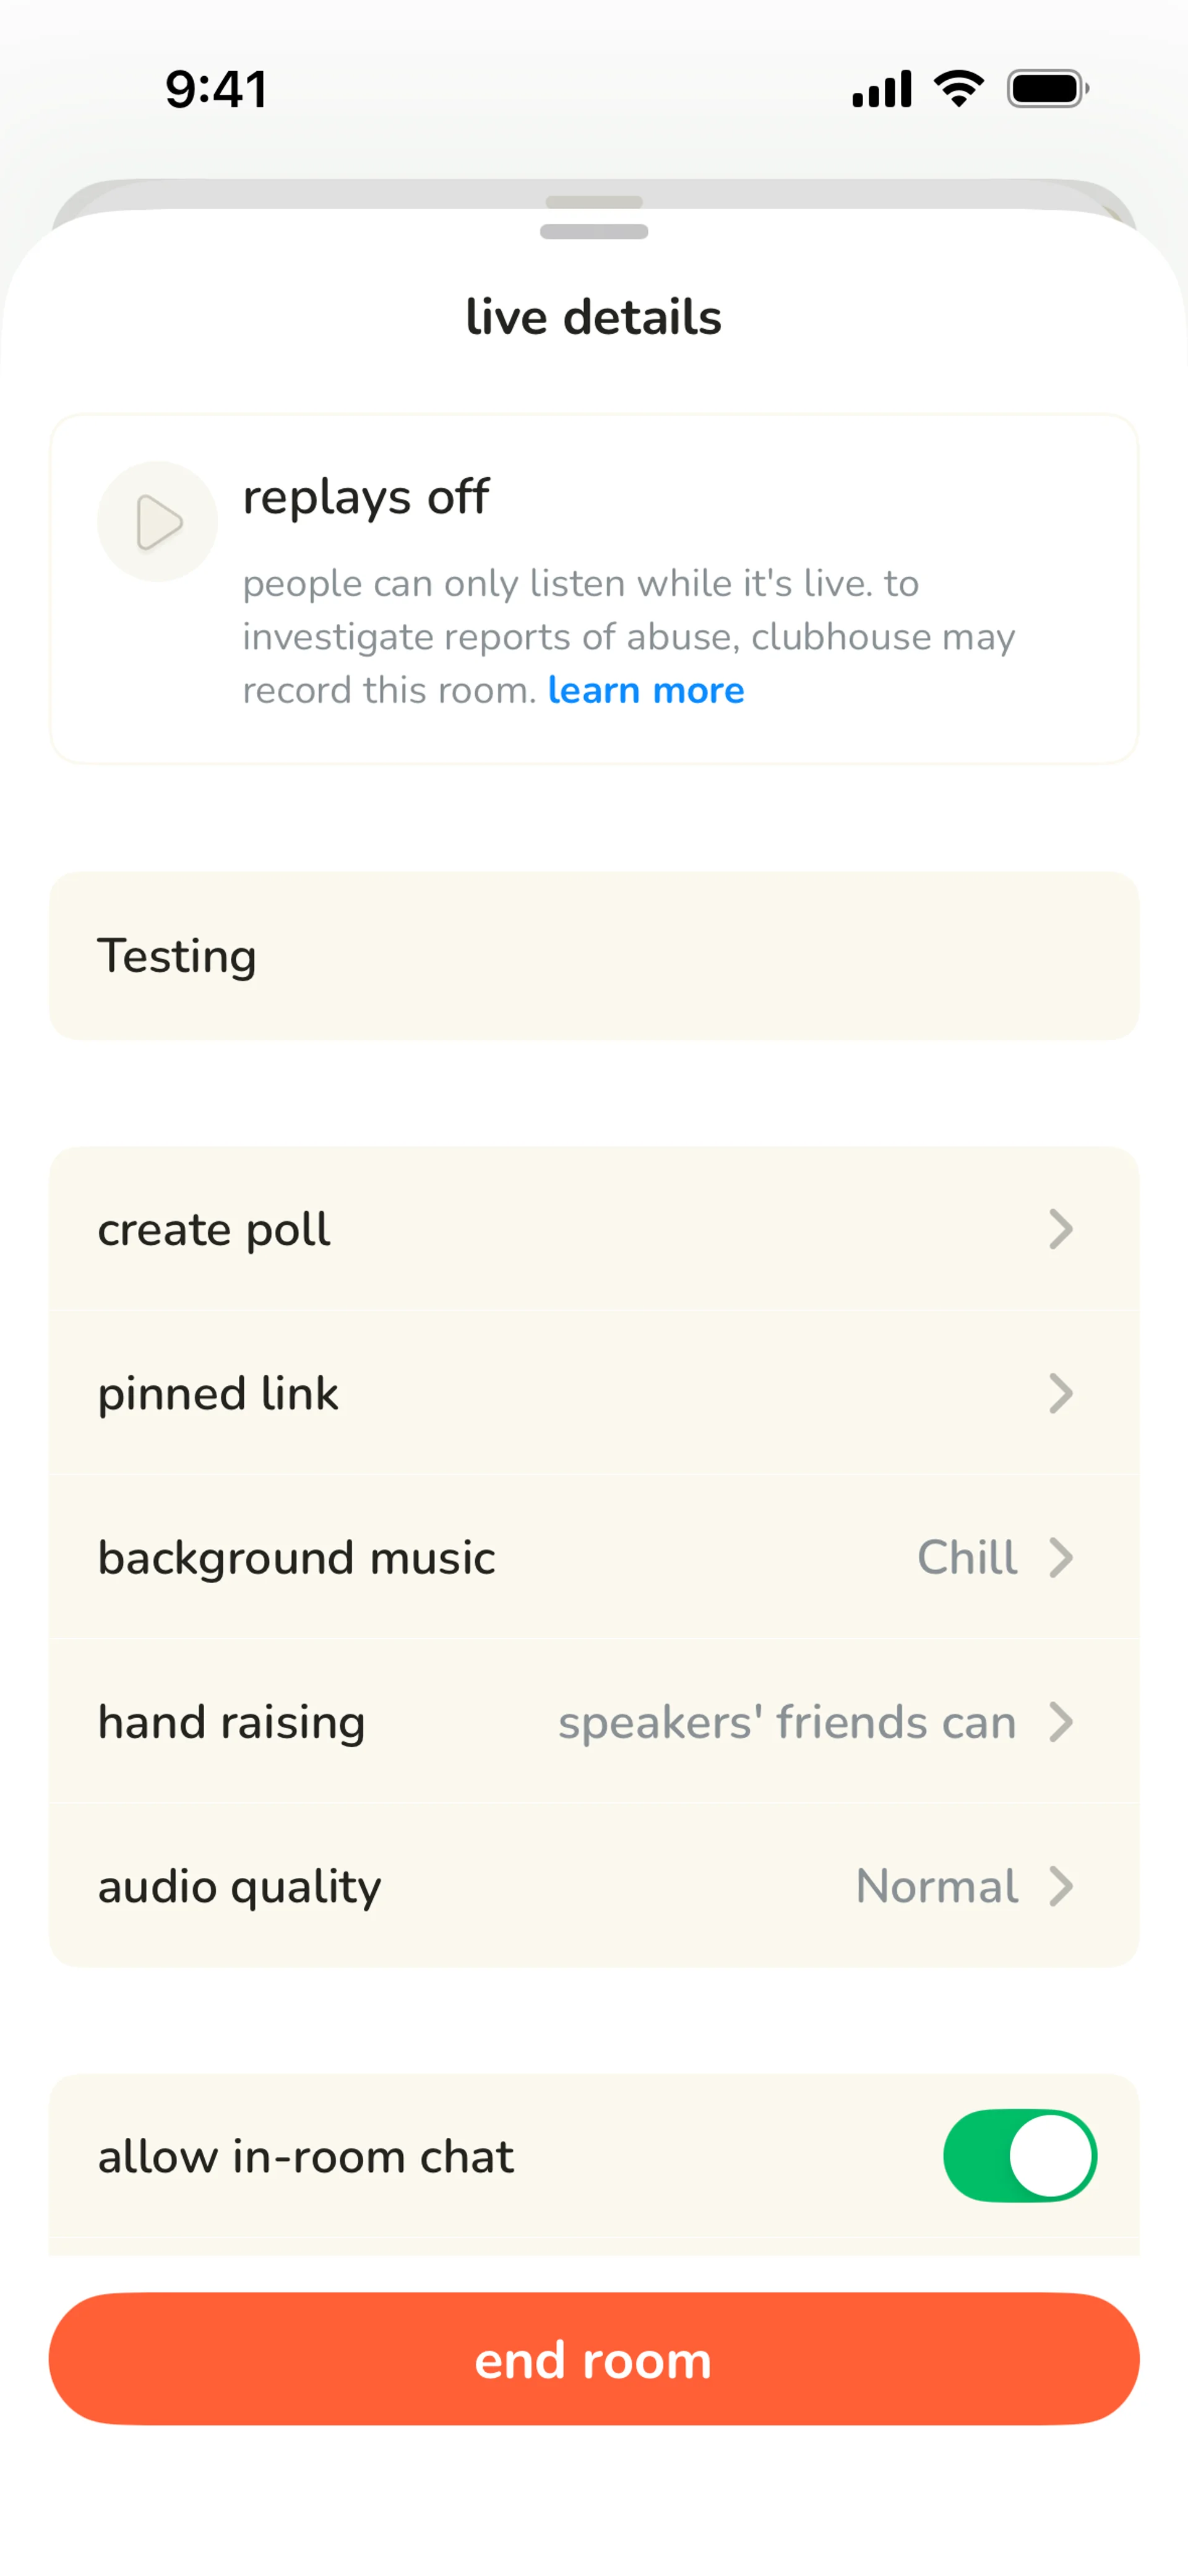Choose speakers' friends can hand raising value

[786, 1721]
